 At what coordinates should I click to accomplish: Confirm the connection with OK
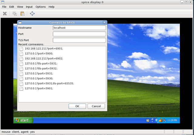tap(77, 106)
